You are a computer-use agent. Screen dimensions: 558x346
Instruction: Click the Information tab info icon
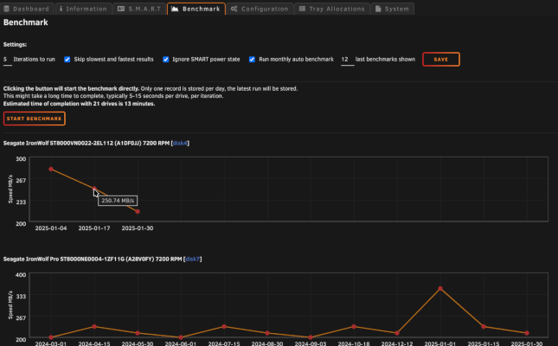click(x=61, y=9)
